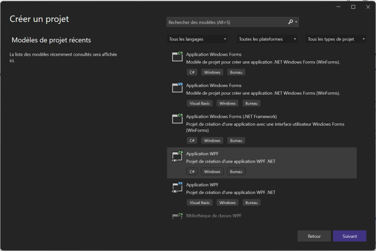Open the Tous les types de projet dropdown

point(336,39)
